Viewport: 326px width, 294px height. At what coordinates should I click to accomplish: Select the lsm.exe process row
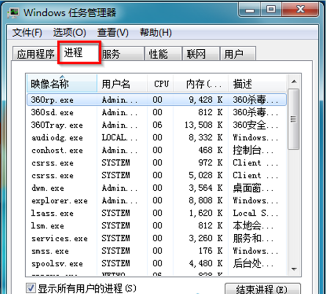[157, 225]
